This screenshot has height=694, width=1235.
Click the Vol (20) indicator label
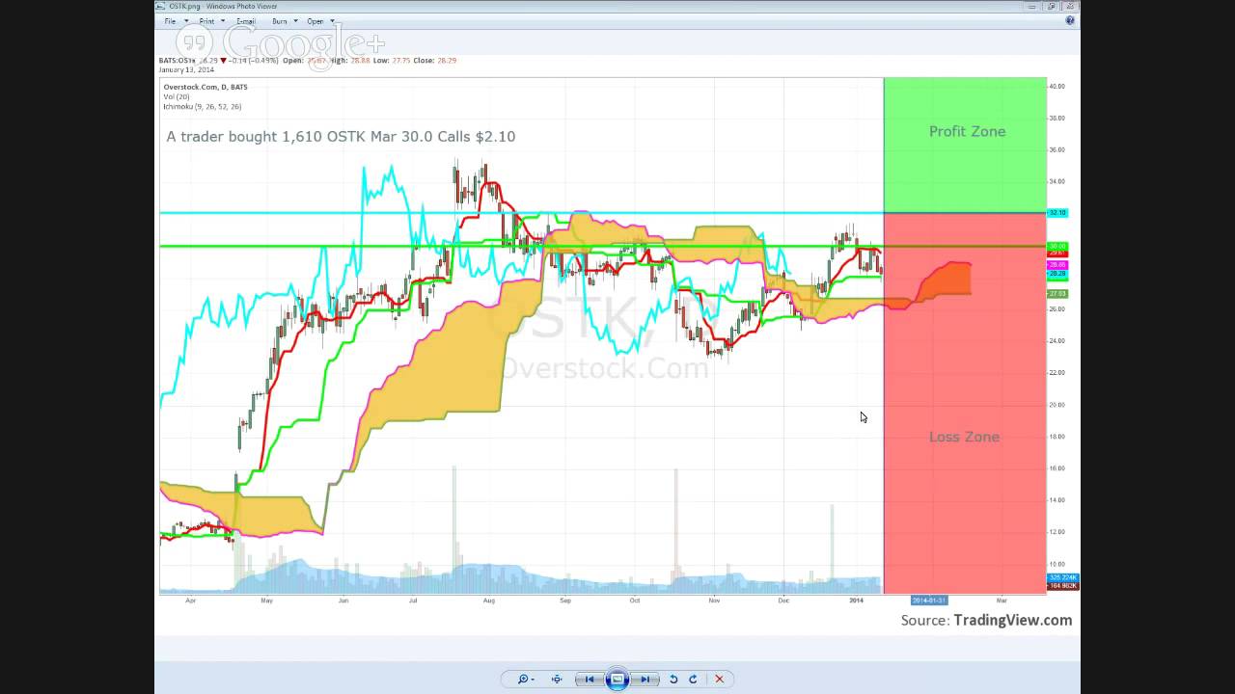pos(177,96)
